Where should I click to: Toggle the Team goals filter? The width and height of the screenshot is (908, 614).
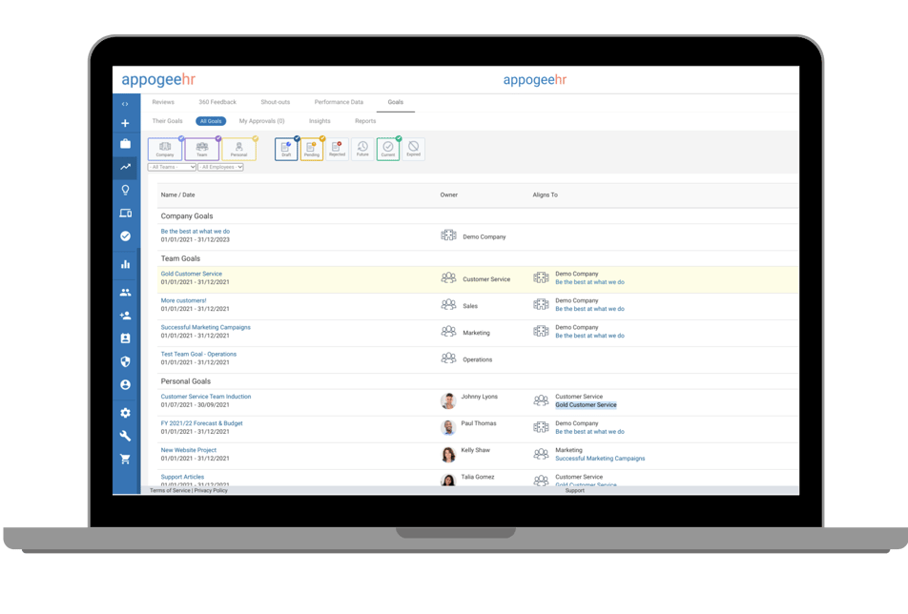[201, 150]
